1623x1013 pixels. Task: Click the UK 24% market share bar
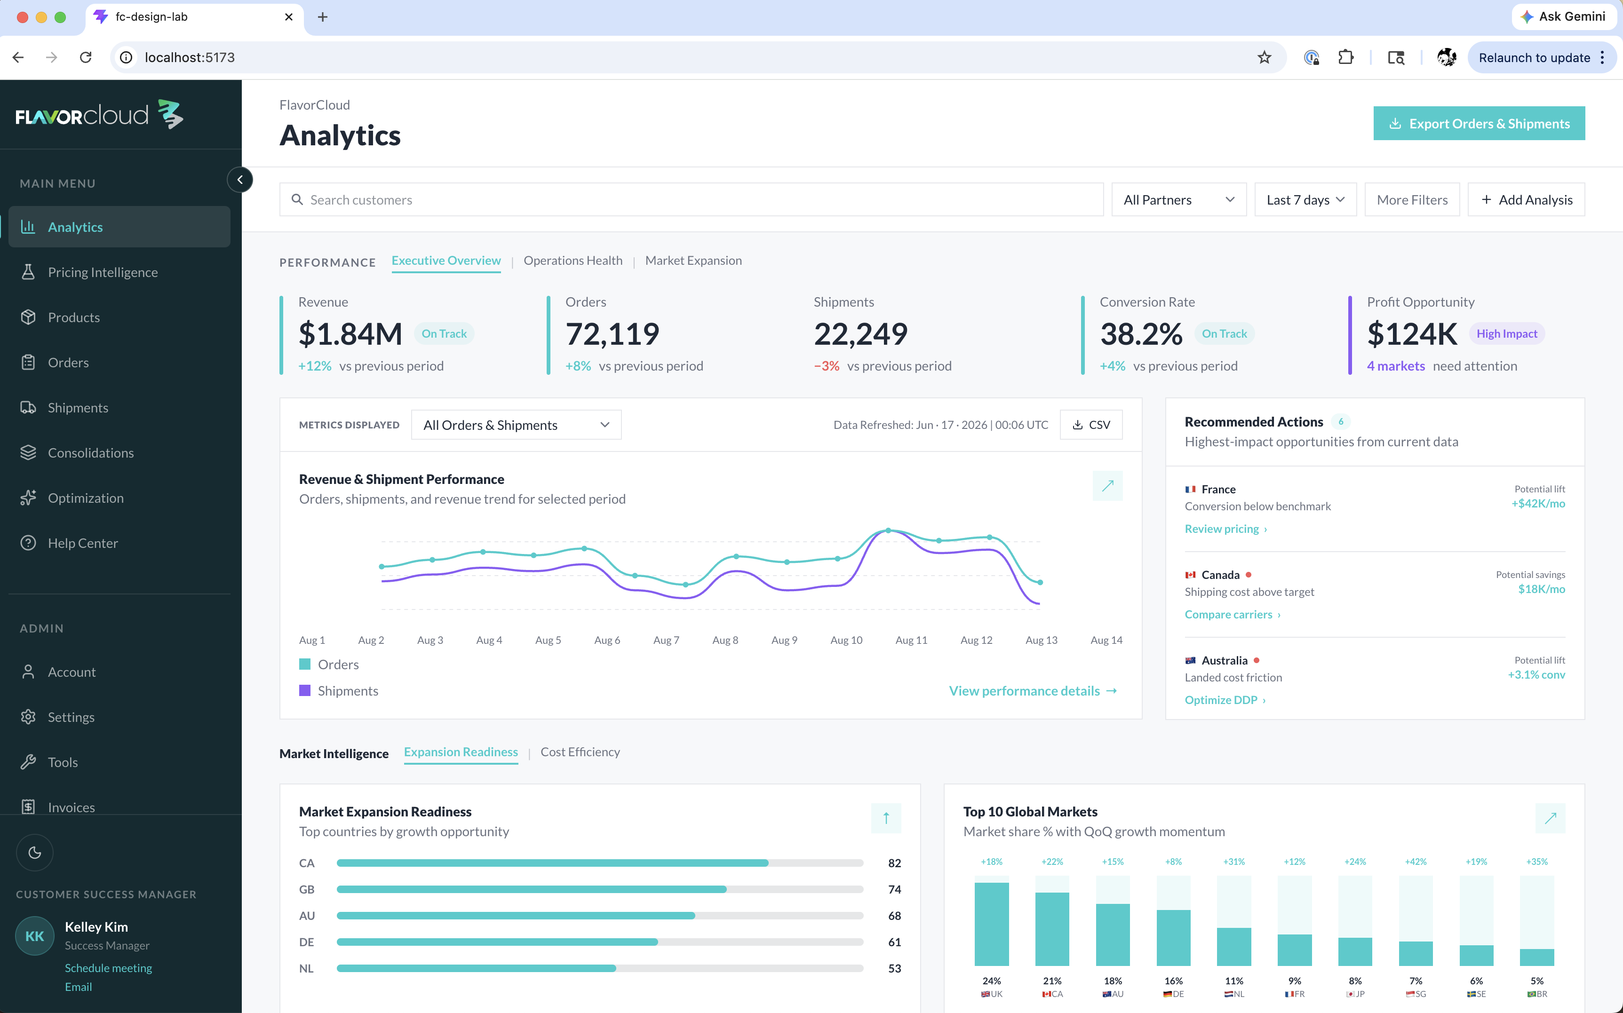[991, 924]
